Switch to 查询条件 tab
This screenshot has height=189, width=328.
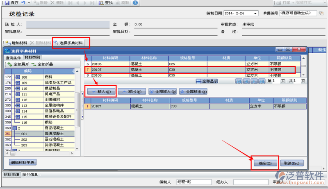click(13, 58)
